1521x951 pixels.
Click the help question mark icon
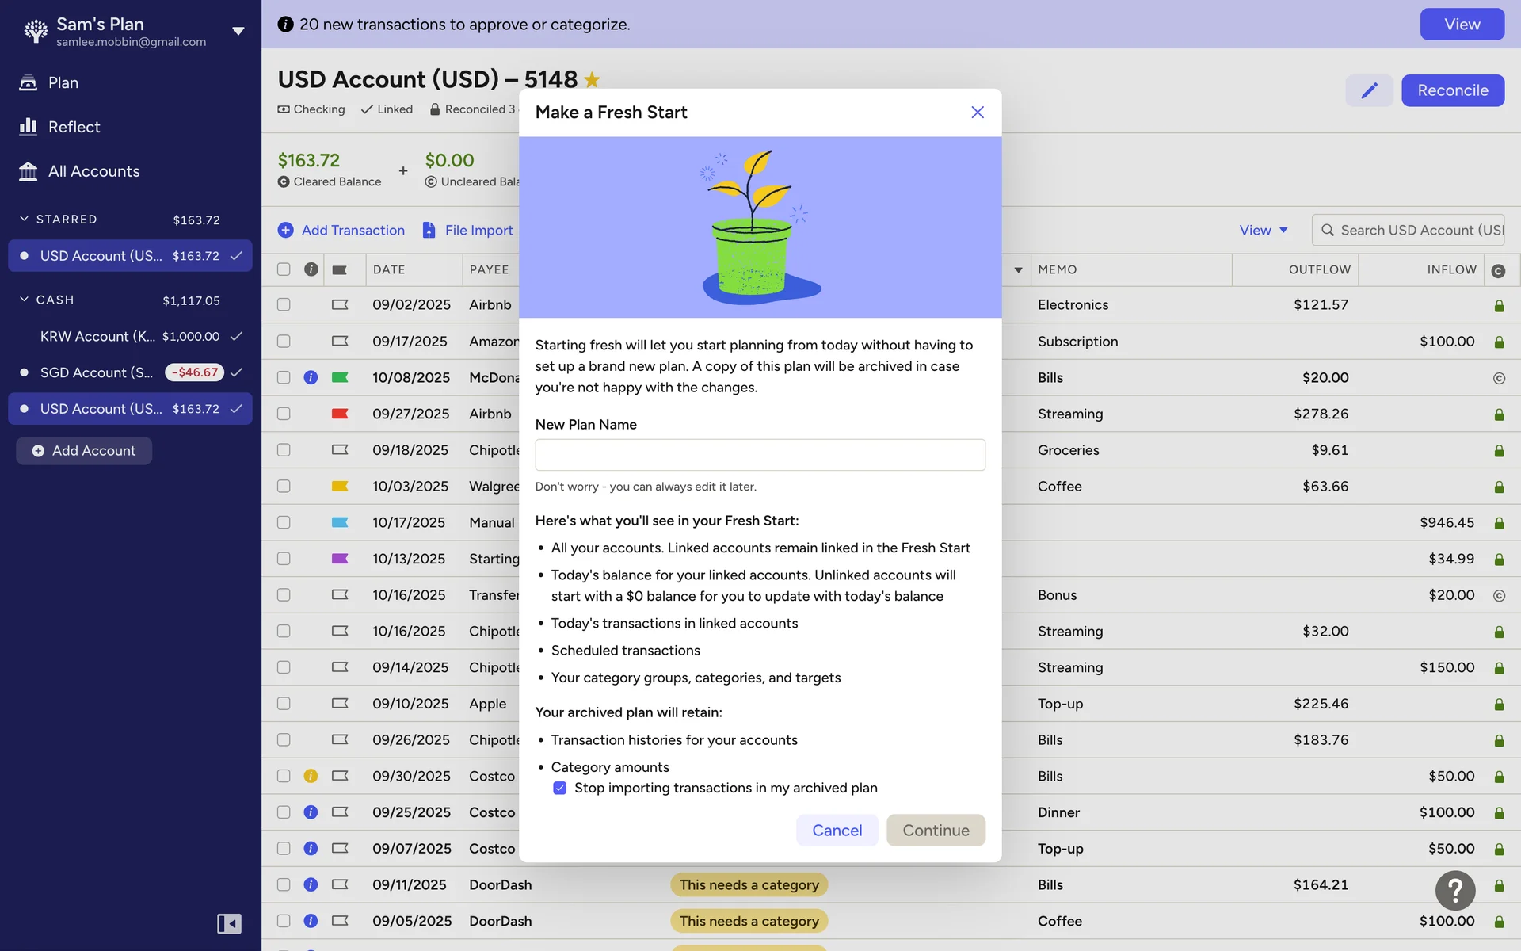pos(1454,890)
